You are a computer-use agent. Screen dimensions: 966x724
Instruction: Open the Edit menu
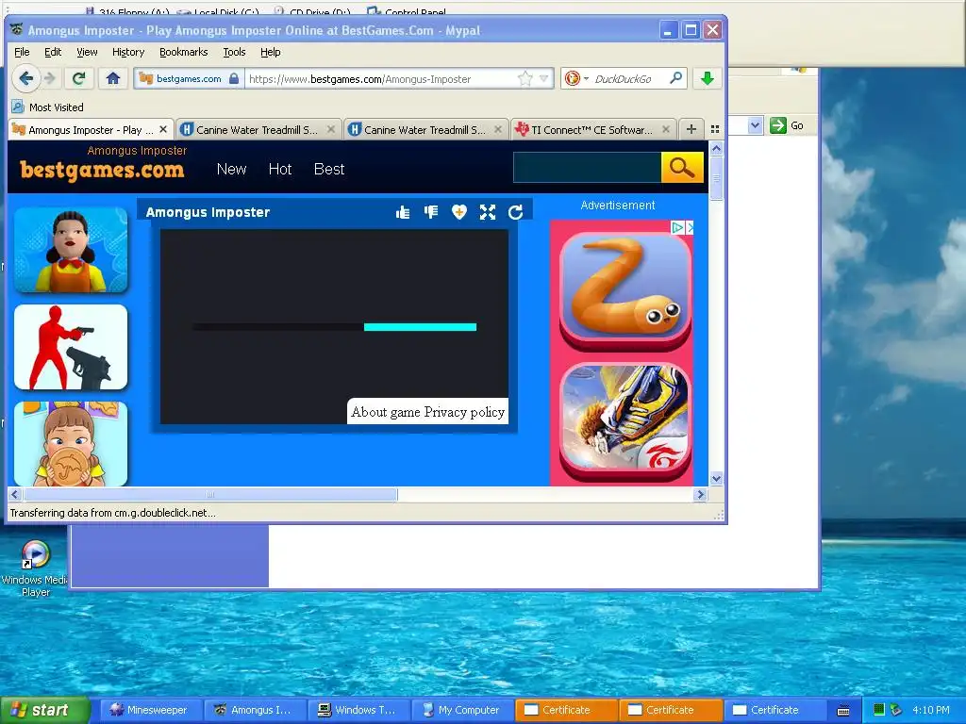coord(53,52)
